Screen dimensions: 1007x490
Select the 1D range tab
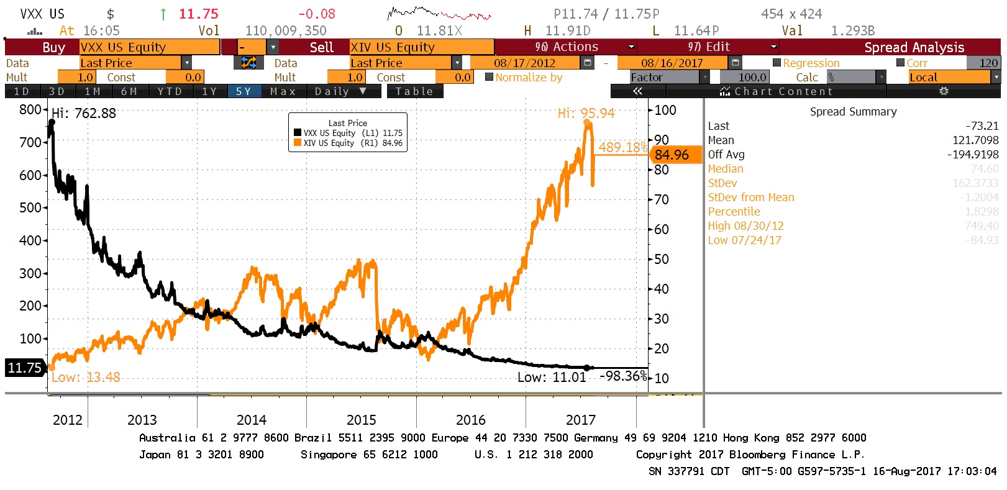21,91
